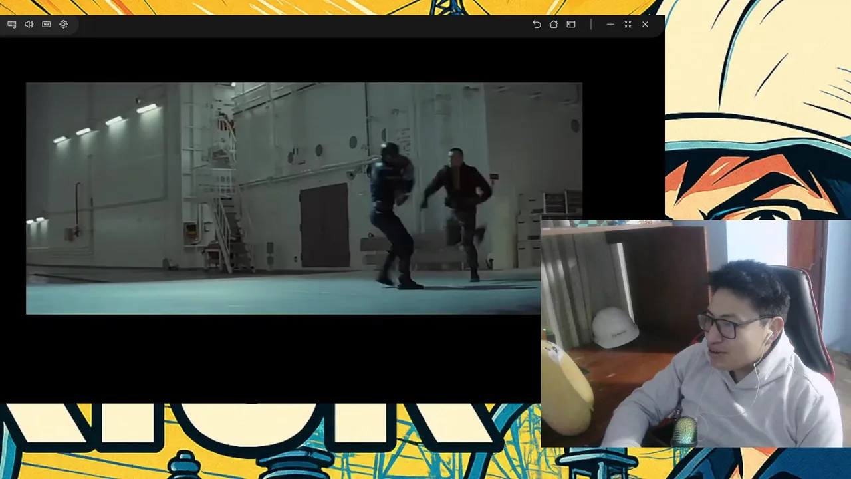The width and height of the screenshot is (851, 479).
Task: Exit fullscreen with the shrink-arrows icon
Action: (x=628, y=24)
